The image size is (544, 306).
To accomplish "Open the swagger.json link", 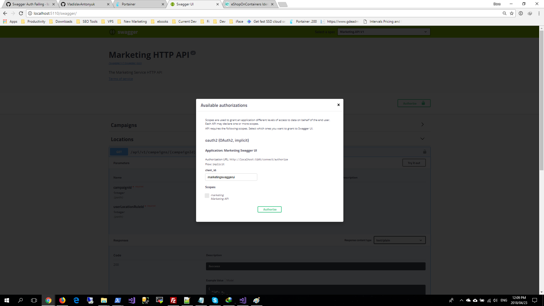I will coord(125,63).
